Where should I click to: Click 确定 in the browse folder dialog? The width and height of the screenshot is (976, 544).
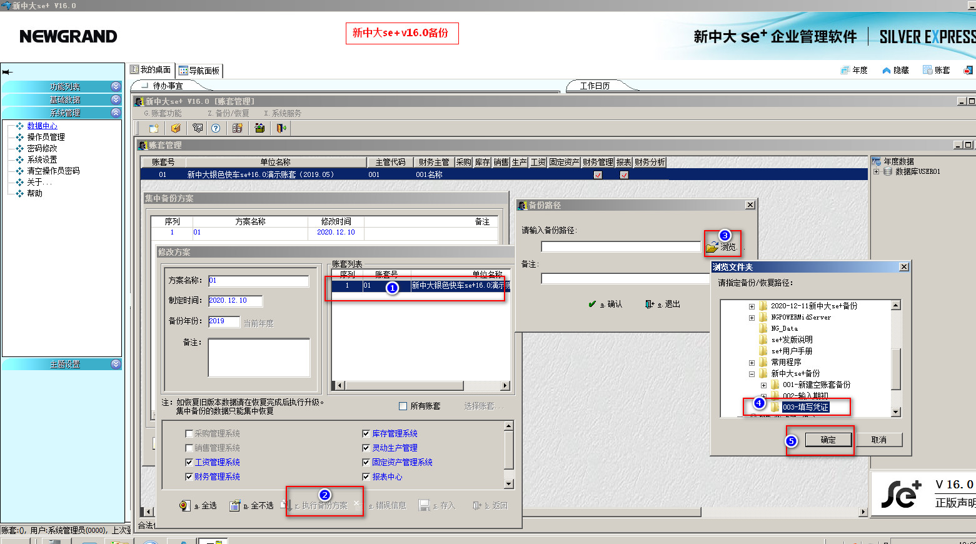pyautogui.click(x=828, y=440)
